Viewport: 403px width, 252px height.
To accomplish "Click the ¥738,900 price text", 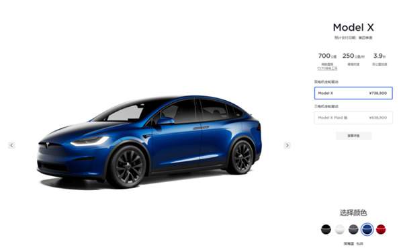I will [x=377, y=93].
